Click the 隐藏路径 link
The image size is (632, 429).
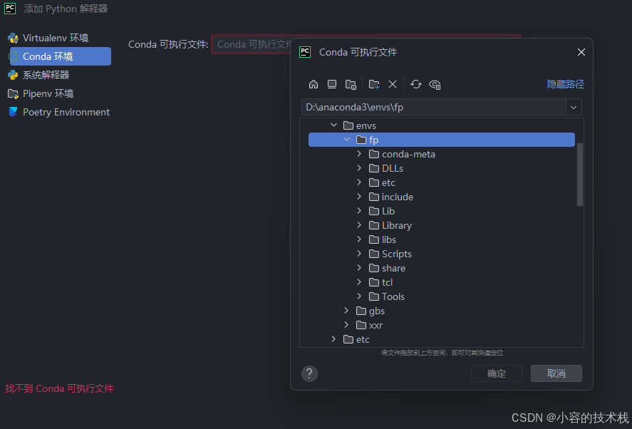click(x=566, y=84)
